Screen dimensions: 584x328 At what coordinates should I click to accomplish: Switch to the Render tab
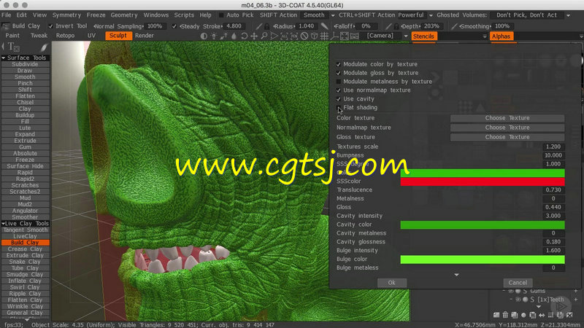[x=144, y=36]
